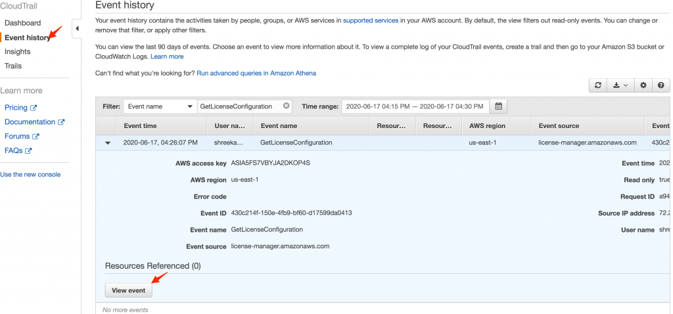Click the User name column header

click(229, 125)
